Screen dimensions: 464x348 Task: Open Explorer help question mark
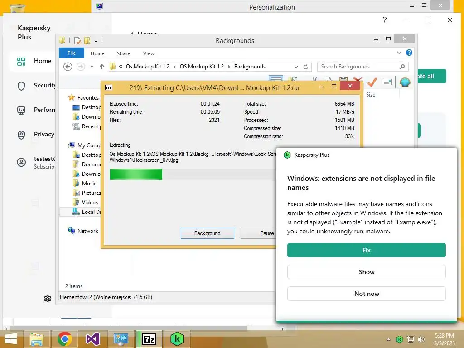tap(409, 53)
